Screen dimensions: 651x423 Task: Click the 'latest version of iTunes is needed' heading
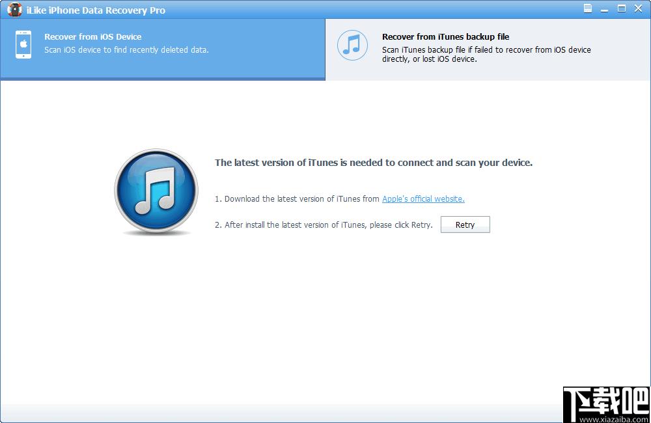coord(373,163)
